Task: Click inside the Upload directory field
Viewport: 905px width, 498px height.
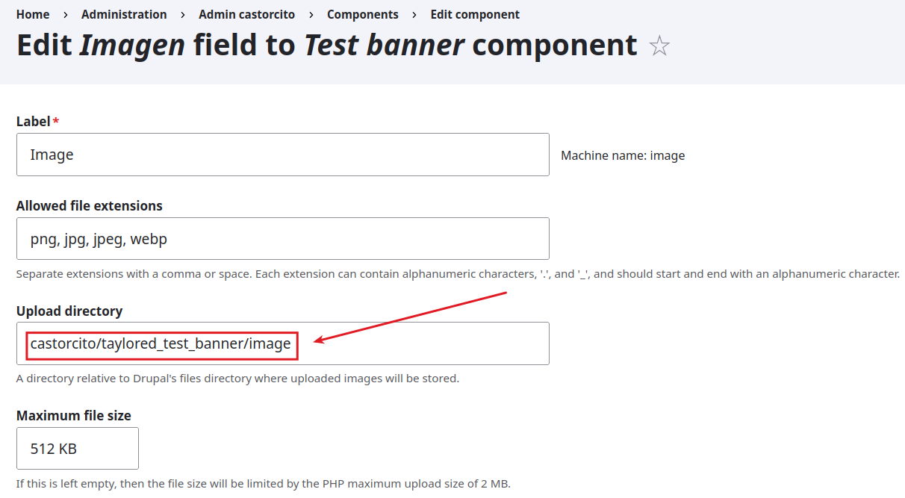Action: (x=418, y=343)
